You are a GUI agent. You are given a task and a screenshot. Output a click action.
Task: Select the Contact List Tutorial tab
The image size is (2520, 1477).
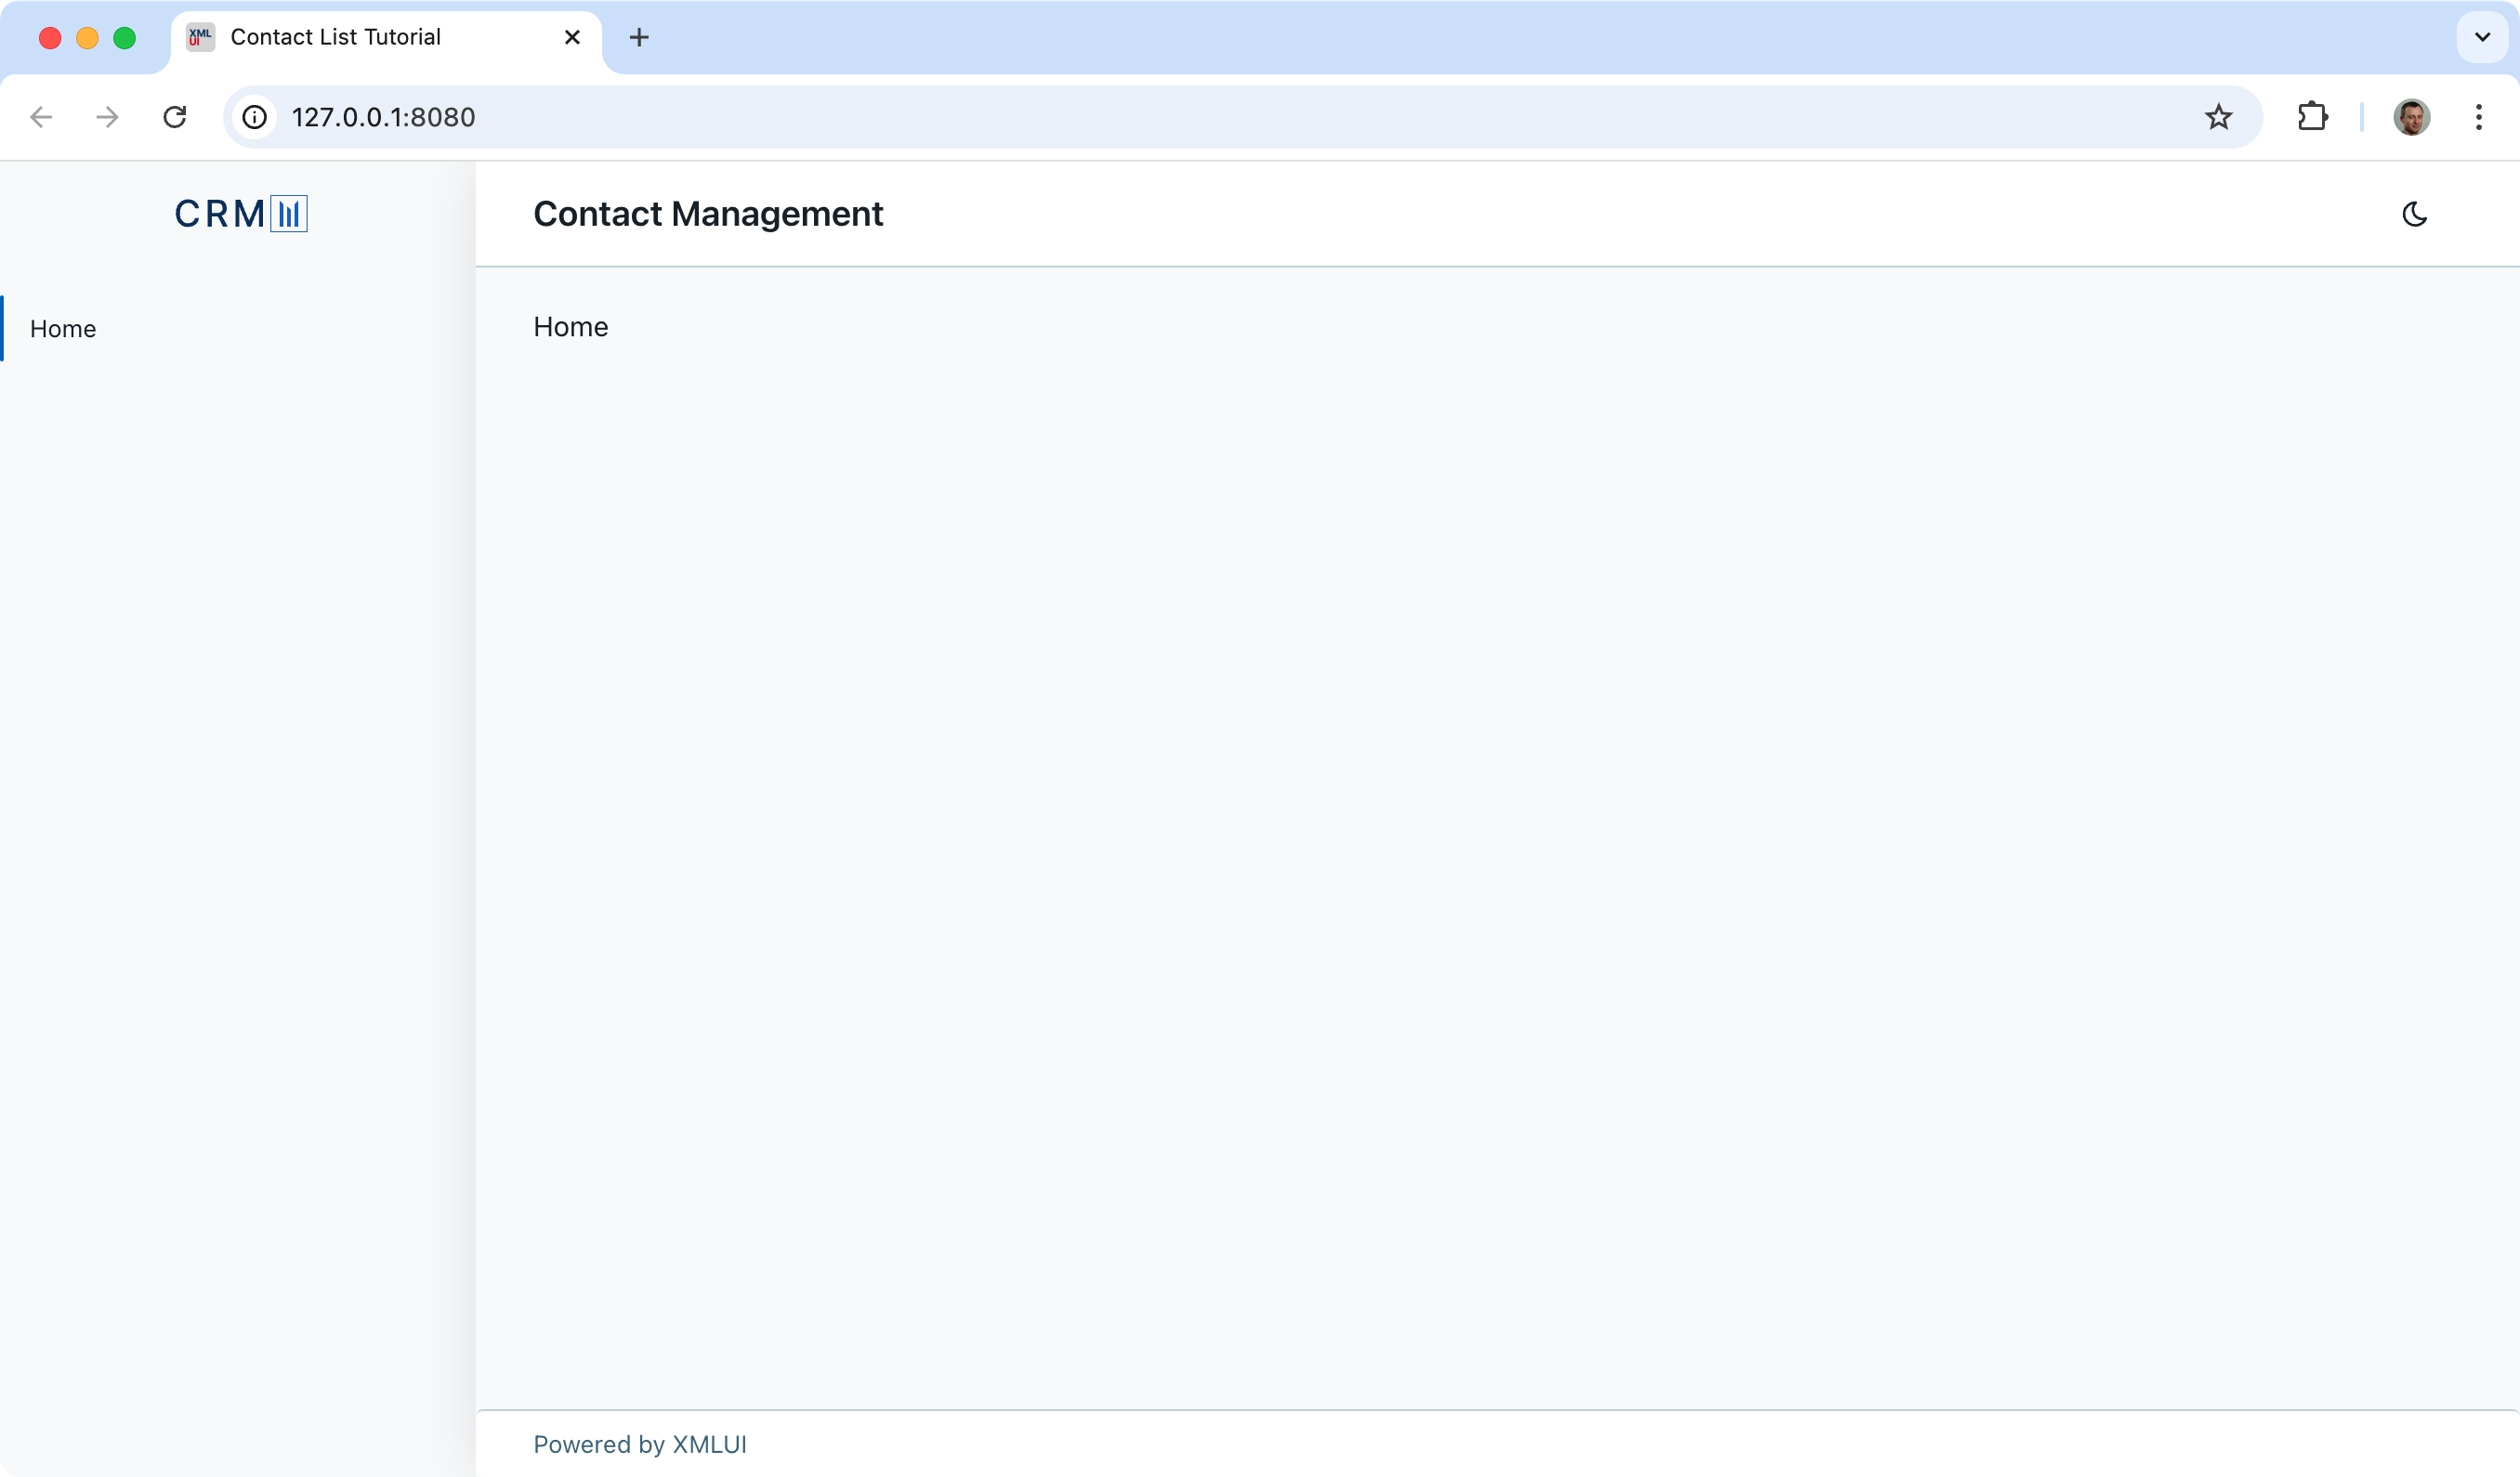(x=386, y=38)
